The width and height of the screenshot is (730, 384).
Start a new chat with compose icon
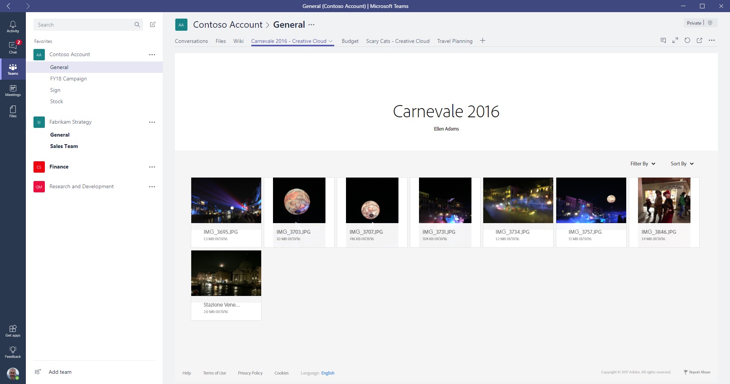[152, 25]
